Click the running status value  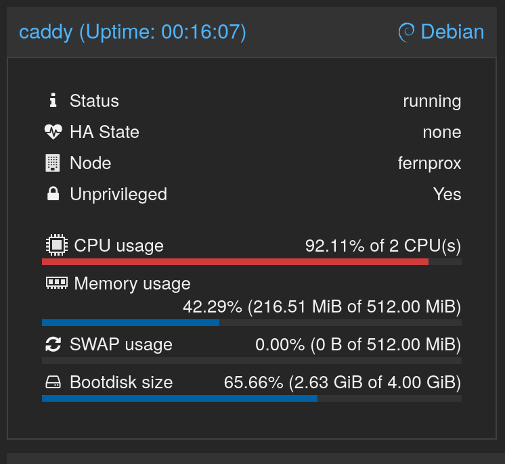click(432, 101)
